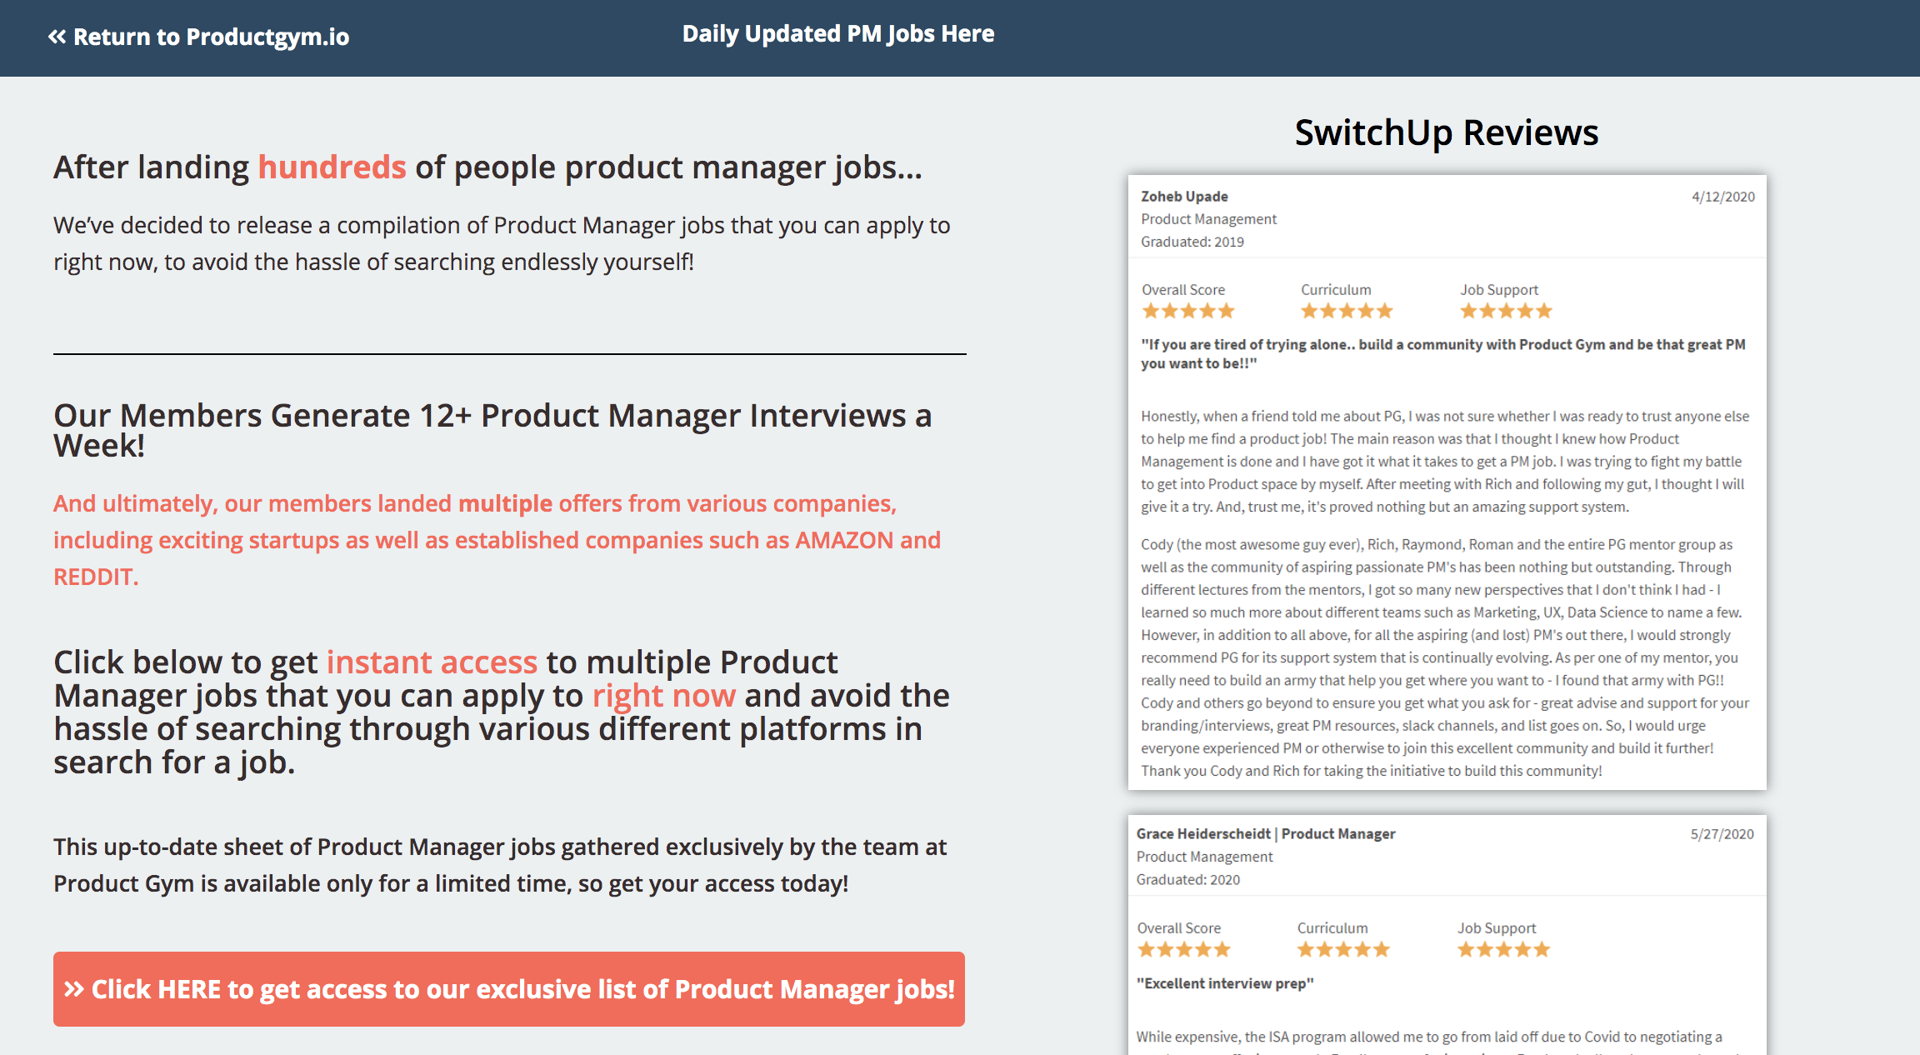
Task: Open Daily Updated PM Jobs Here heading
Action: tap(837, 34)
